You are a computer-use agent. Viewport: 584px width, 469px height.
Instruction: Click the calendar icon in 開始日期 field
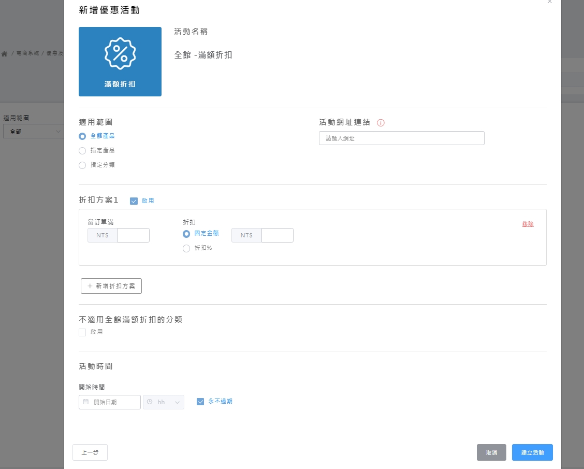tap(86, 402)
